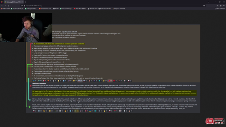
Task: Select the PNG image browser tab
Action: [x=13, y=2]
